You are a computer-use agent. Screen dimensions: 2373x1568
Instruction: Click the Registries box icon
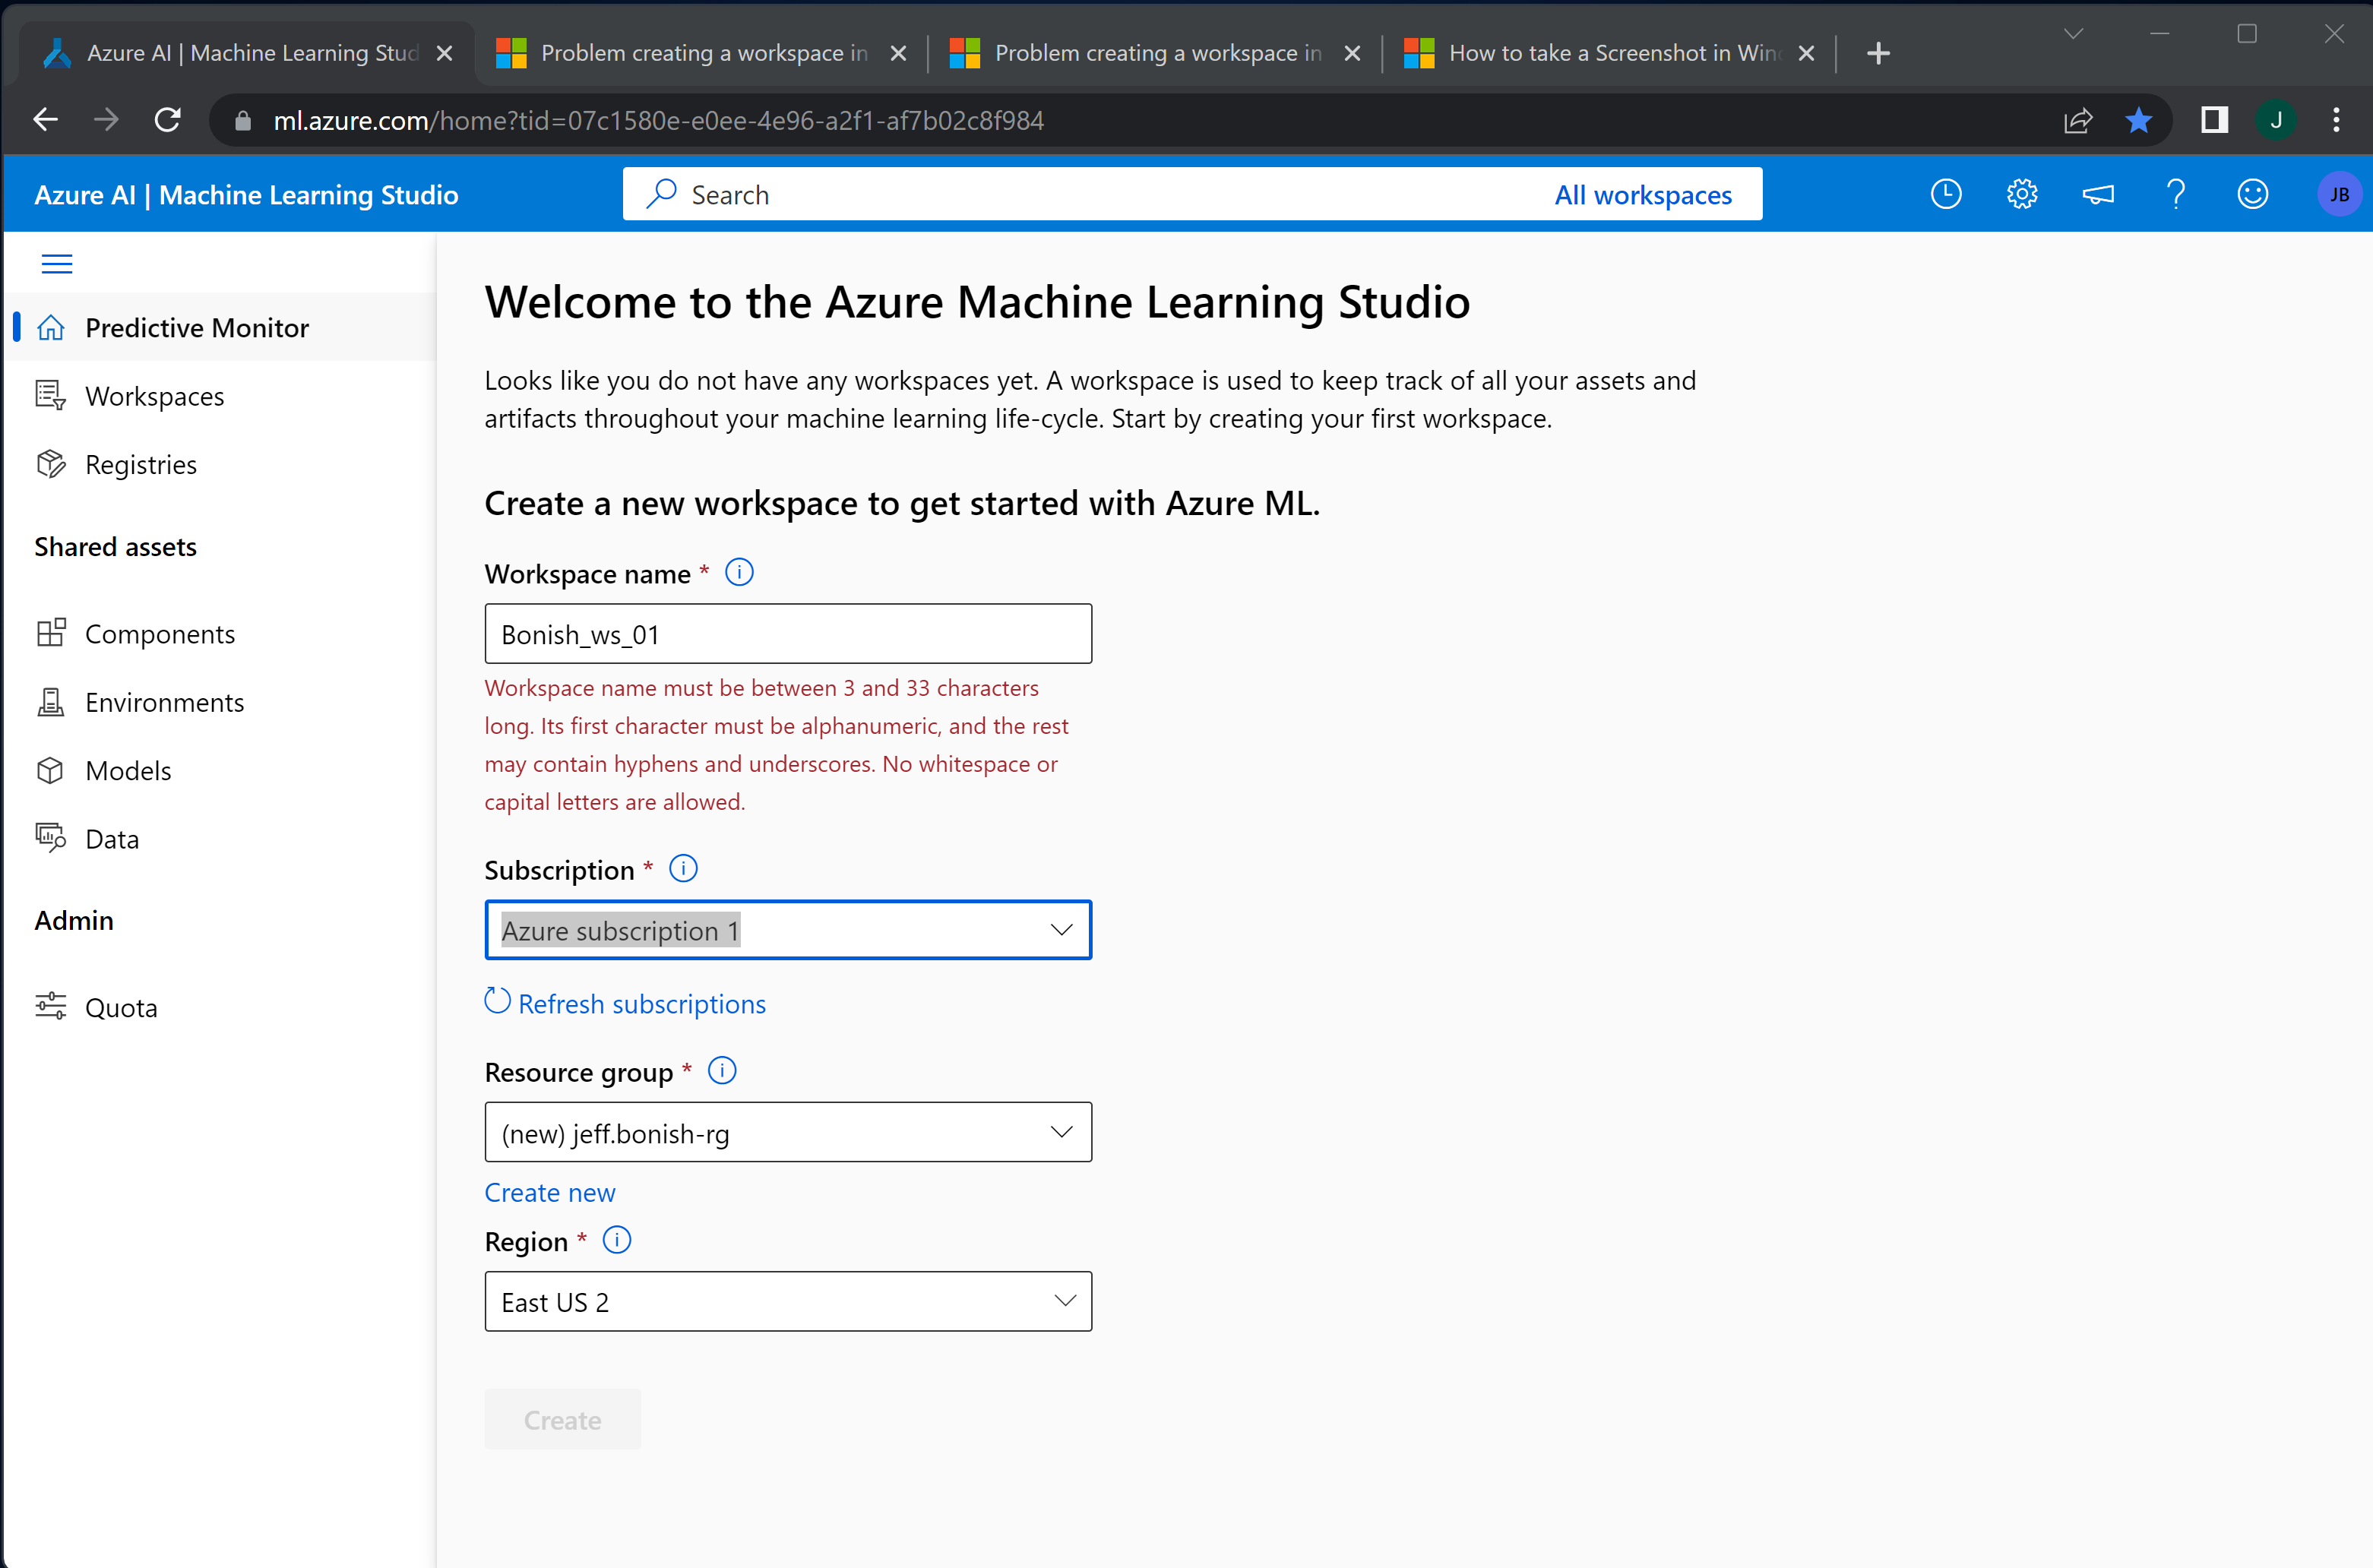[x=51, y=464]
